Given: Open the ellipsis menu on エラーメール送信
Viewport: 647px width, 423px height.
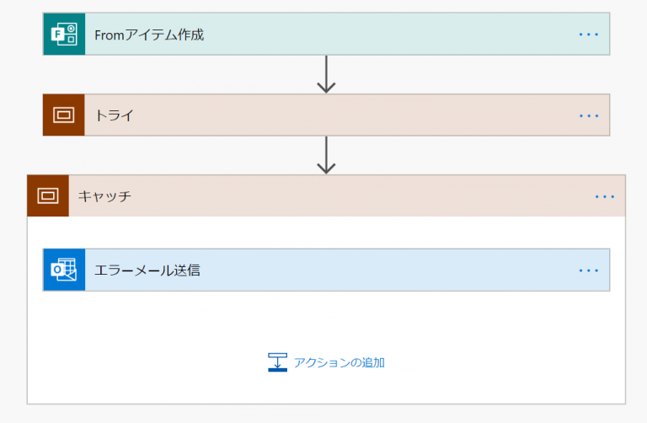Looking at the screenshot, I should click(x=588, y=270).
